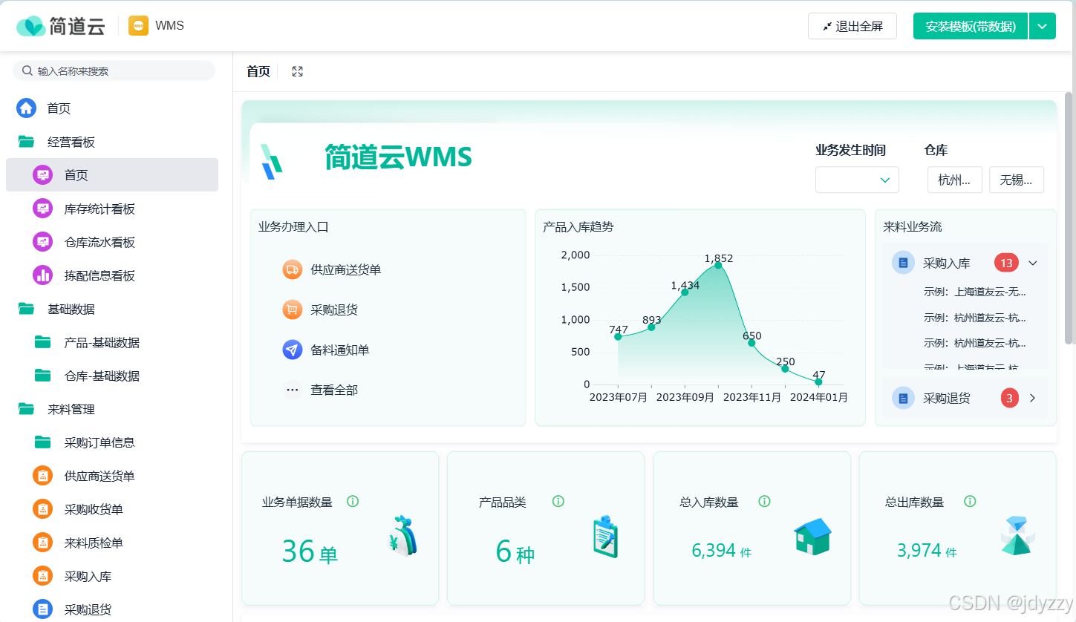Click the 示例: 上海道友云-无... entry
Viewport: 1076px width, 622px height.
pos(975,292)
